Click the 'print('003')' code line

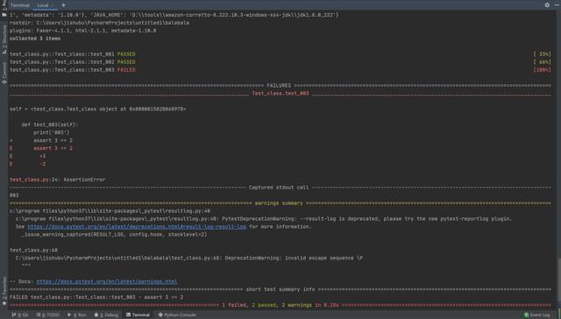coord(52,132)
